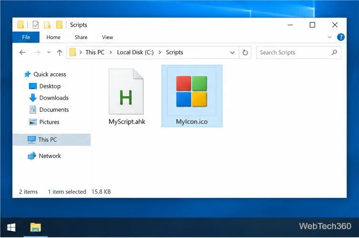
Task: Click File Explorer on the taskbar
Action: click(36, 228)
